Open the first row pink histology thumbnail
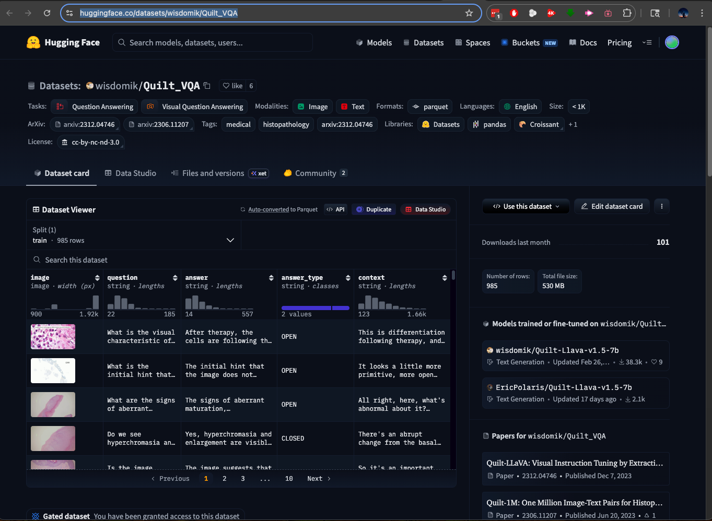The height and width of the screenshot is (521, 712). tap(53, 337)
